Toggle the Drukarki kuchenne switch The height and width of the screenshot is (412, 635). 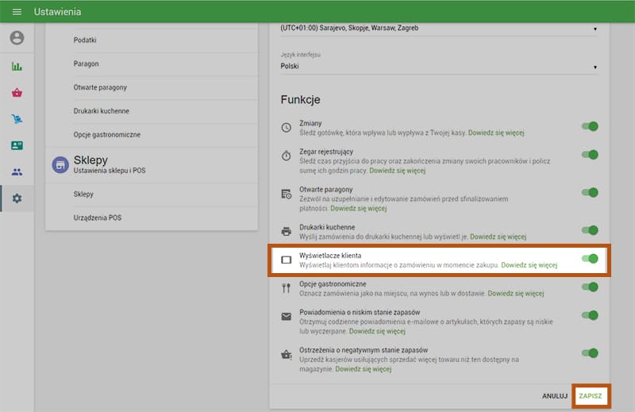(x=590, y=231)
